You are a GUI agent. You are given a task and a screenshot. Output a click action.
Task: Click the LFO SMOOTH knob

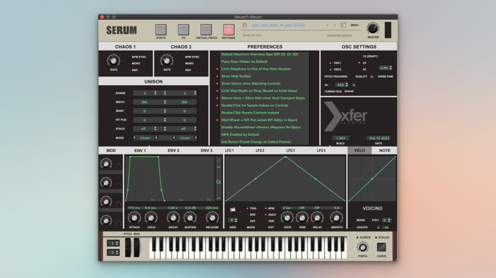(x=336, y=218)
